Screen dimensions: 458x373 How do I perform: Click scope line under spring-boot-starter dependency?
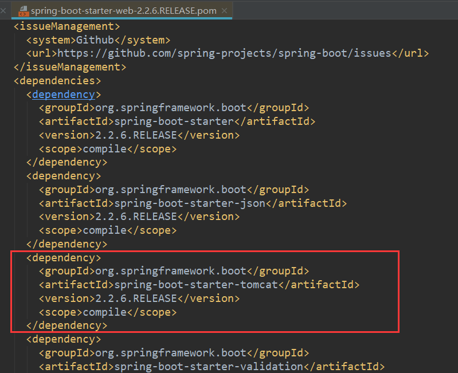click(108, 149)
